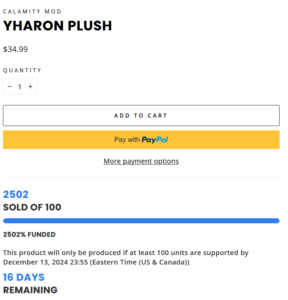Click the horizontal divider below payment options
Screen dimensions: 288x300
click(141, 177)
